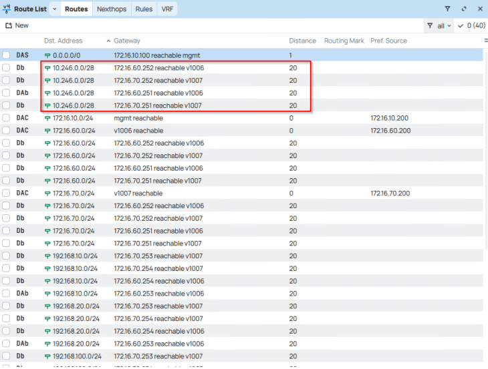Open the filter funnel in title bar
Viewport: 488px width, 369px height.
pos(447,9)
